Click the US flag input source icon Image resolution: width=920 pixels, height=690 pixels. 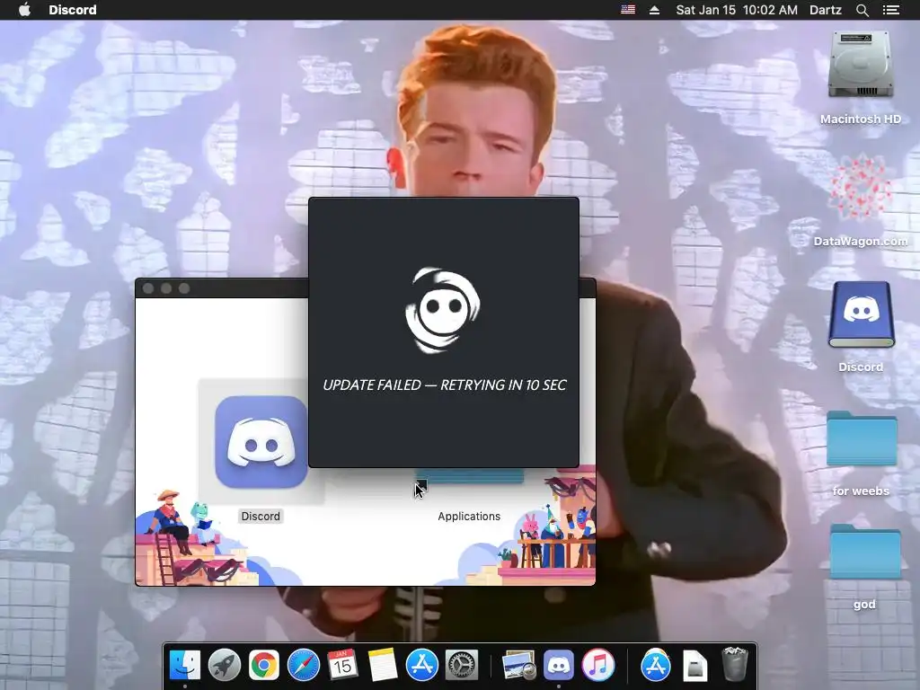coord(628,9)
